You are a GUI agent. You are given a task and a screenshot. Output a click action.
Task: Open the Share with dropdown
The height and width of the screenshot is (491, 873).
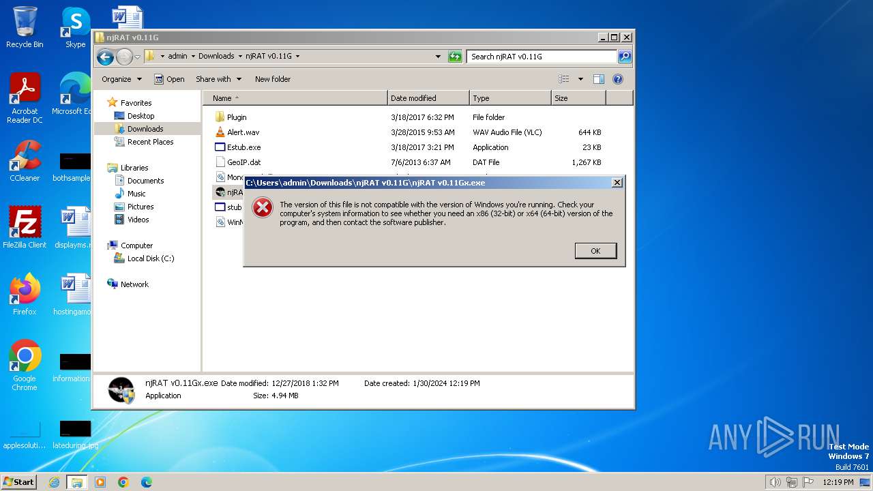[x=218, y=79]
